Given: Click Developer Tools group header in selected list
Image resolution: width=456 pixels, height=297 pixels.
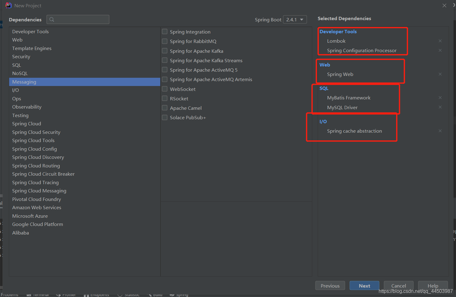Looking at the screenshot, I should 338,31.
